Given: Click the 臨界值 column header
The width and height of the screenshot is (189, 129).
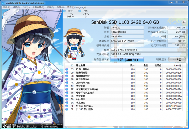Looking at the screenshot, I should [x=156, y=65].
